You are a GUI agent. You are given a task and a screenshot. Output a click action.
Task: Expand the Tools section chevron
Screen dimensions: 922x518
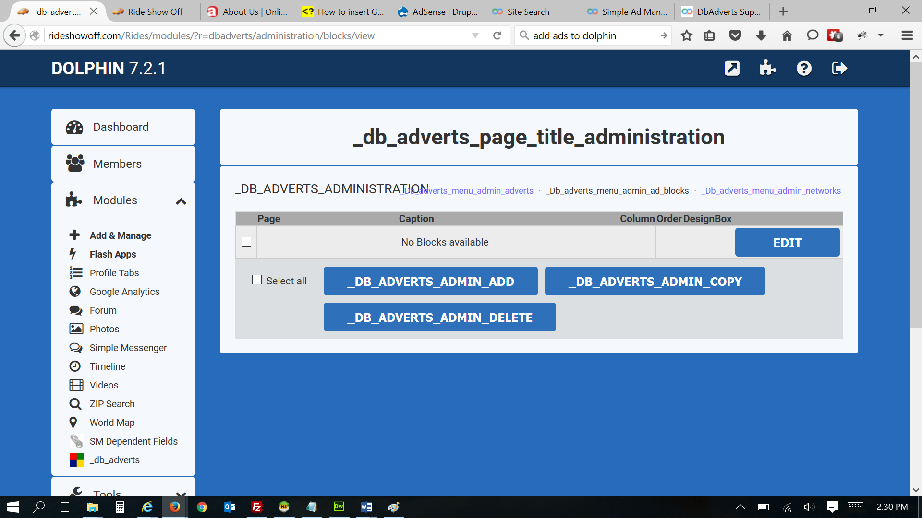point(181,493)
